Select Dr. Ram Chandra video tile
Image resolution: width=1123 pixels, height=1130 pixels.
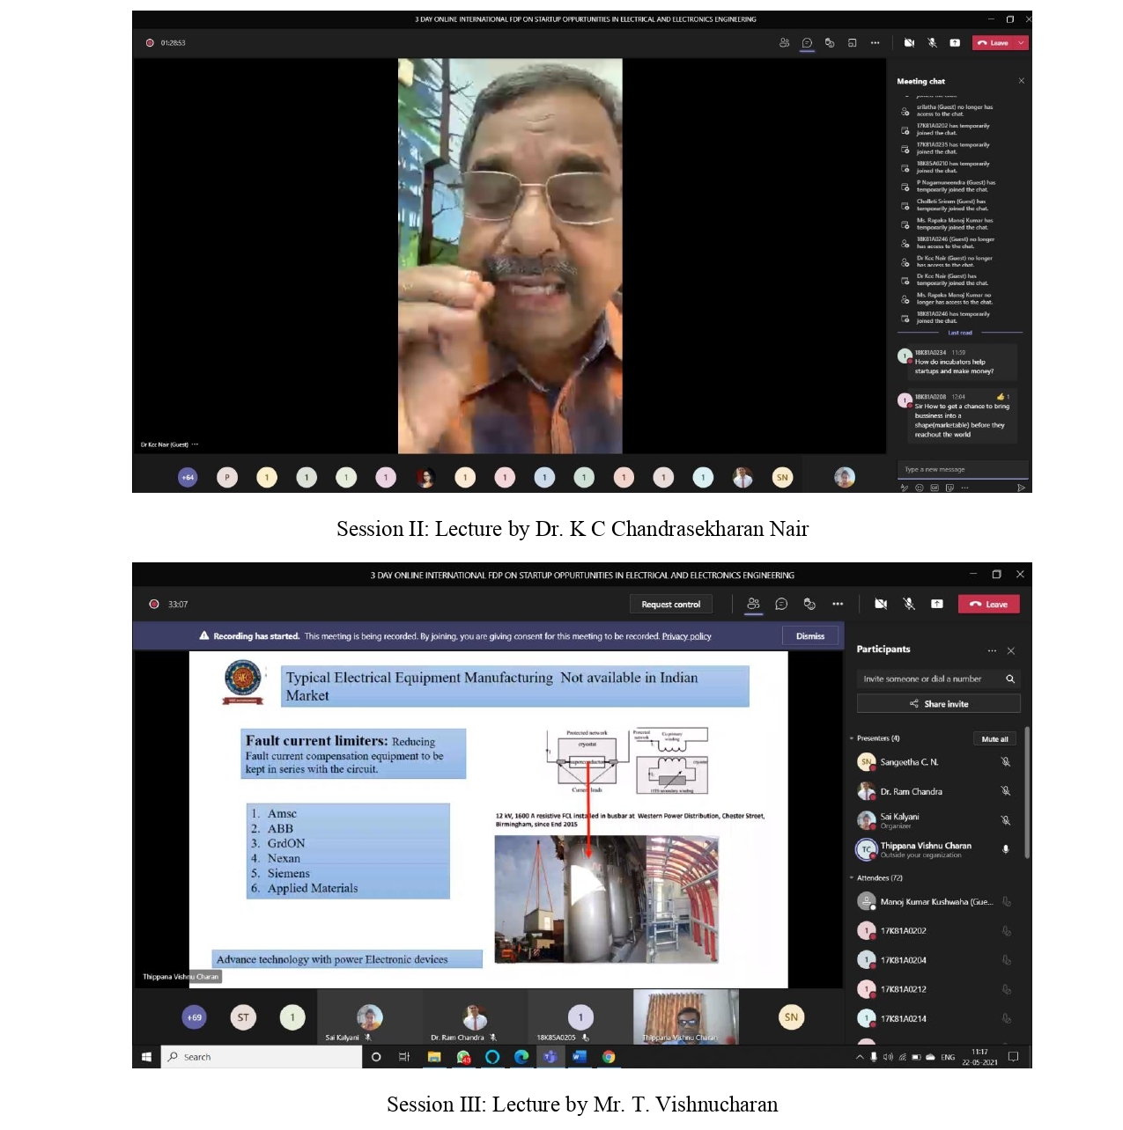tap(475, 1016)
